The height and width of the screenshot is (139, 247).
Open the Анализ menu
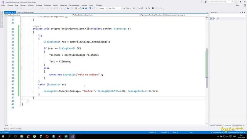(84, 5)
